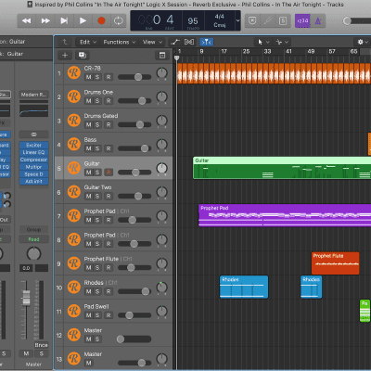This screenshot has height=371, width=371.
Task: Toggle the purple Count-in 1234 button
Action: [302, 20]
